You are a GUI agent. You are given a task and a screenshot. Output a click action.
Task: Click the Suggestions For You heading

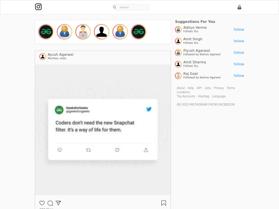pos(195,22)
